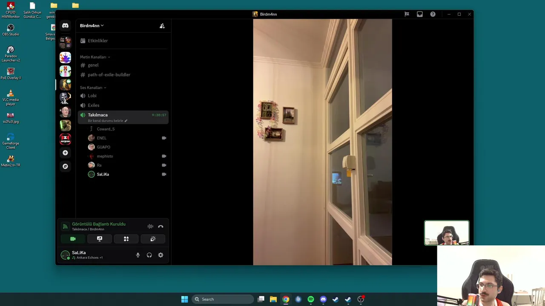Open Discord direct messages home icon
Viewport: 545px width, 306px height.
click(65, 26)
